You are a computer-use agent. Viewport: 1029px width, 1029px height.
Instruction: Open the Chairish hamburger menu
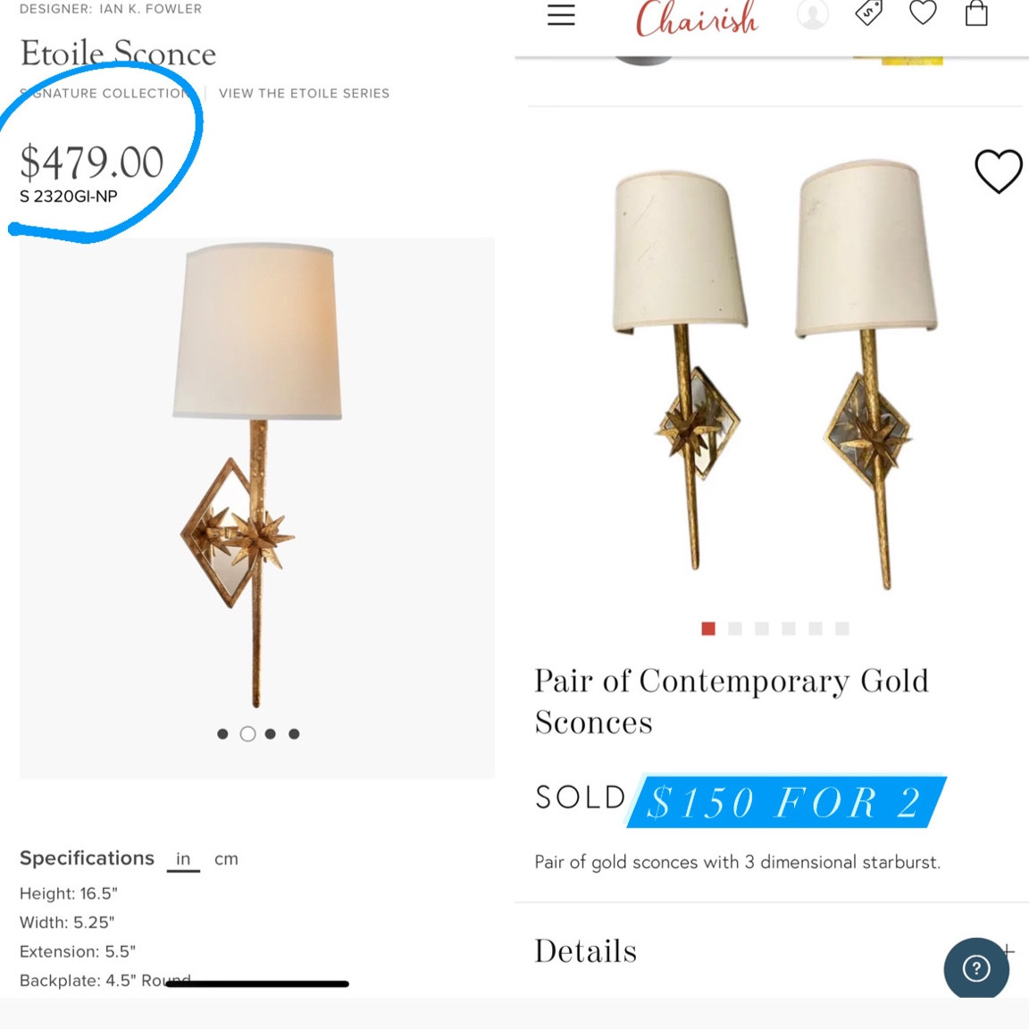pyautogui.click(x=561, y=15)
